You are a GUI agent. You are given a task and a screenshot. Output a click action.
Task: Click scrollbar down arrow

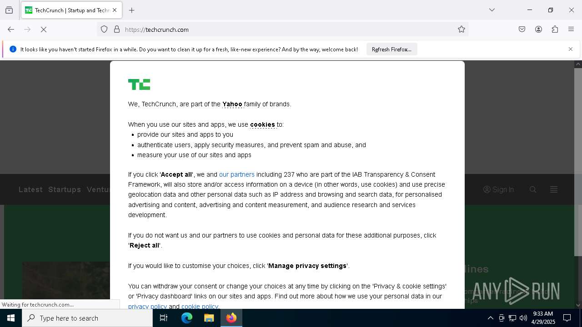click(578, 305)
